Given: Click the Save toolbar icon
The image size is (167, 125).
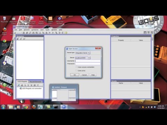Looking at the screenshot, I should click(24, 33).
